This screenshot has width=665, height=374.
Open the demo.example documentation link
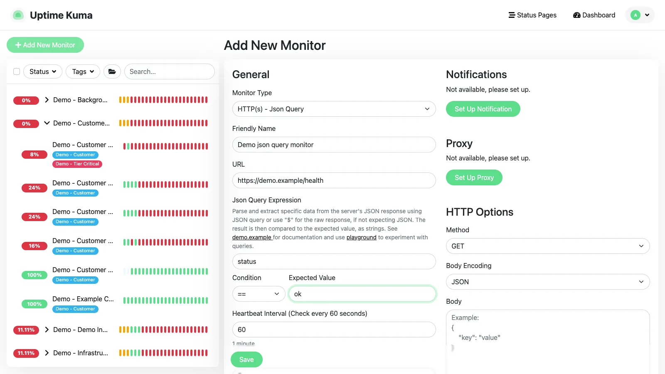tap(252, 237)
